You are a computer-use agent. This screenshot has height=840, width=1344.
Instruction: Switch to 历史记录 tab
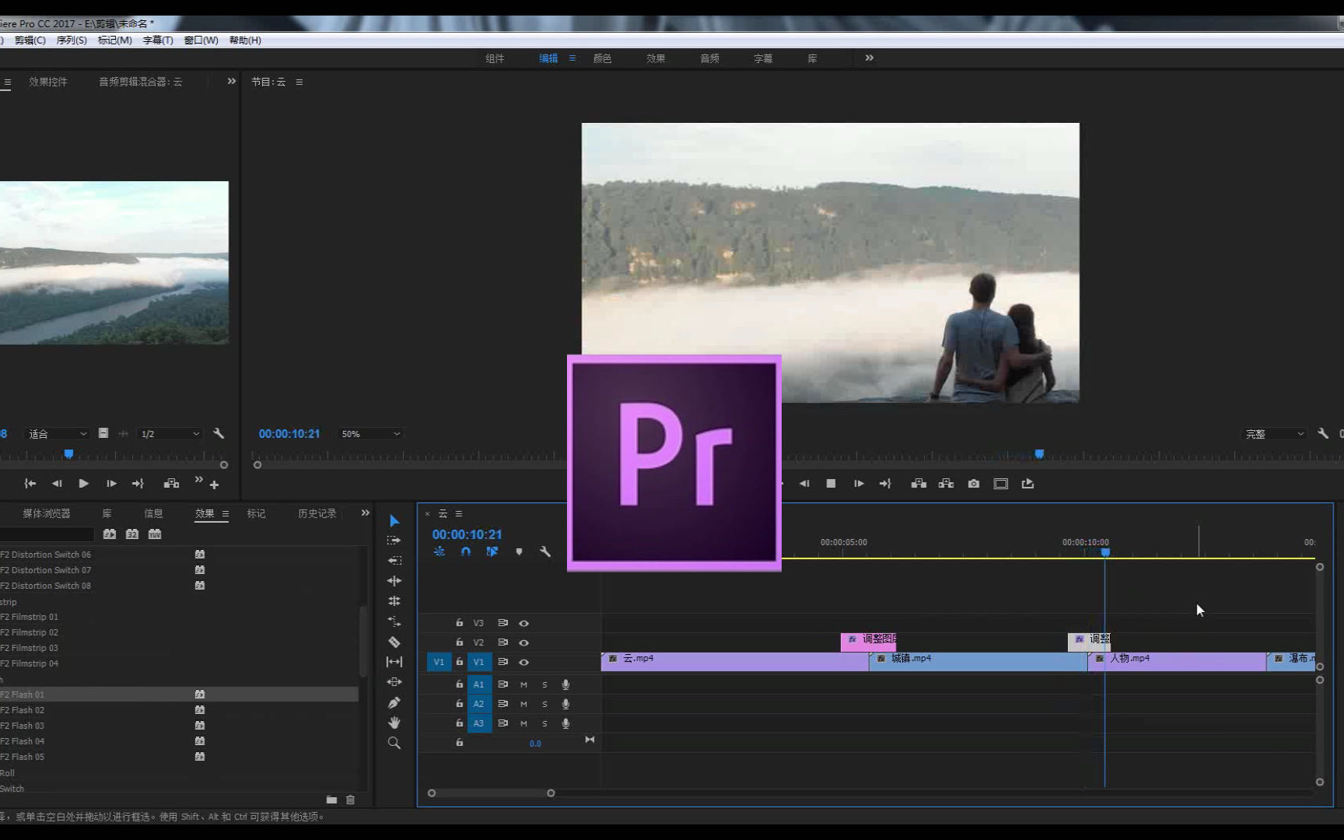(317, 513)
